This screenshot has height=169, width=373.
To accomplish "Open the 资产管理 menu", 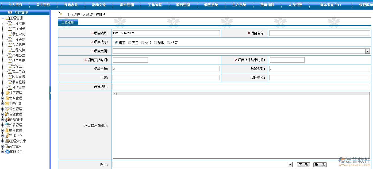I will pyautogui.click(x=127, y=5).
